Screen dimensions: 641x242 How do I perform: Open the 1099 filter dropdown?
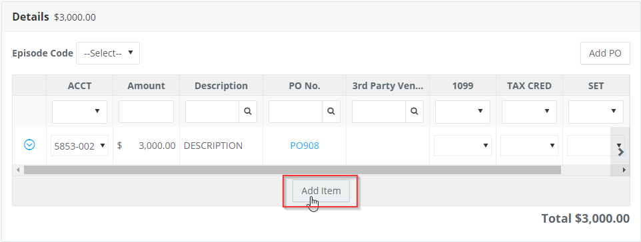click(462, 112)
